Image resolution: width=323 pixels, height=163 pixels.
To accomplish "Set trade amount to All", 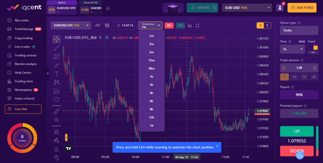I will [x=314, y=77].
